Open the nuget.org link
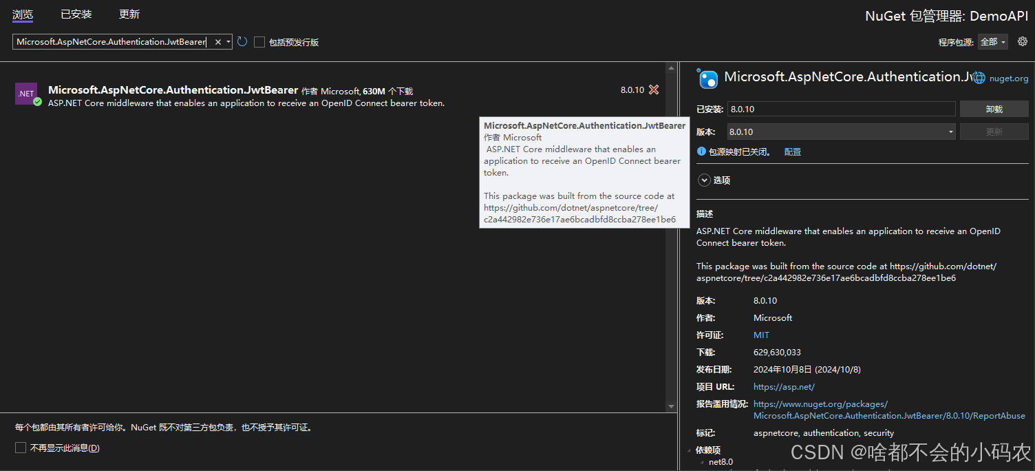The width and height of the screenshot is (1035, 471). (1009, 78)
